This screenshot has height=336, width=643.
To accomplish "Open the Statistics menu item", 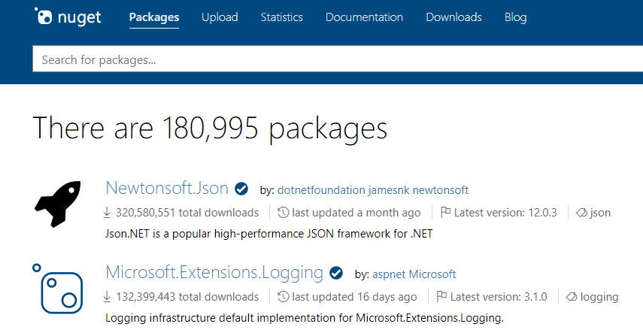I will pos(281,17).
